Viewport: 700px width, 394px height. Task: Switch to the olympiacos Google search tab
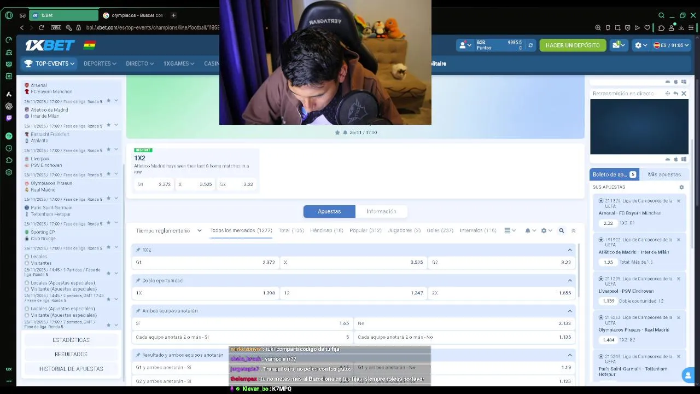pyautogui.click(x=134, y=15)
